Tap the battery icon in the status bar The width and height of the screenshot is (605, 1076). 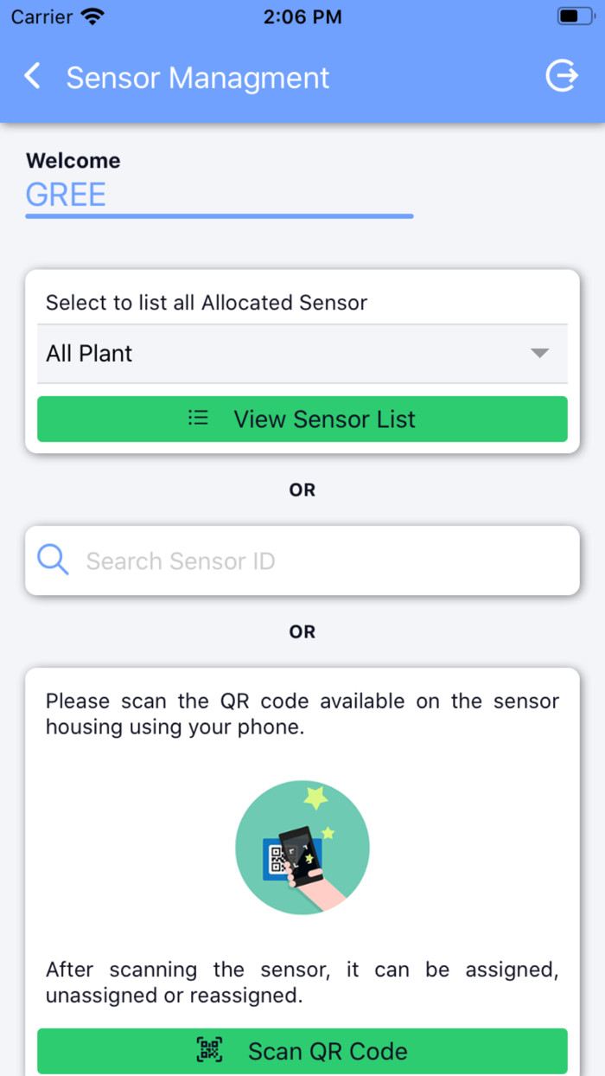click(575, 16)
